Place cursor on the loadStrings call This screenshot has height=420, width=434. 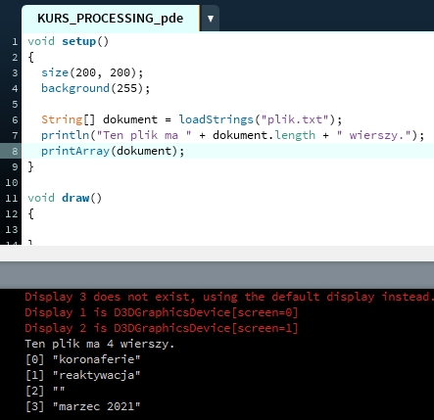pos(216,119)
